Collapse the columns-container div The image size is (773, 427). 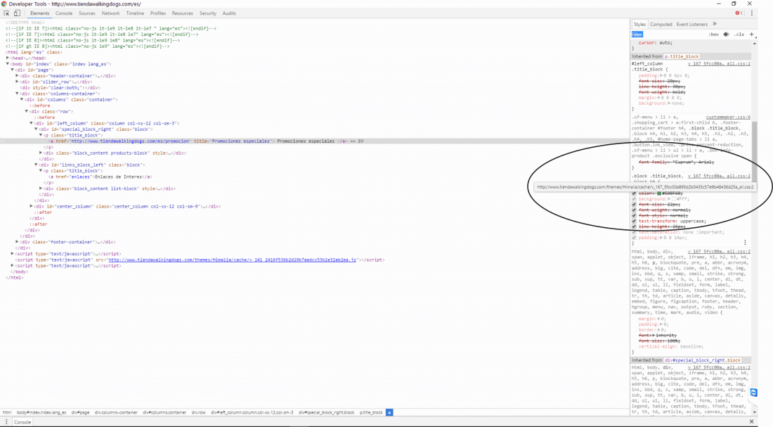tap(18, 94)
